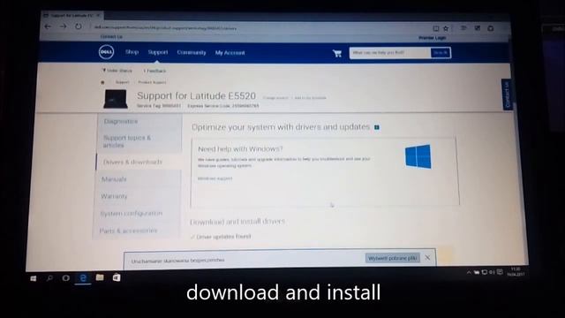Open the Store icon on the taskbar
This screenshot has height=318, width=565.
coord(117,277)
